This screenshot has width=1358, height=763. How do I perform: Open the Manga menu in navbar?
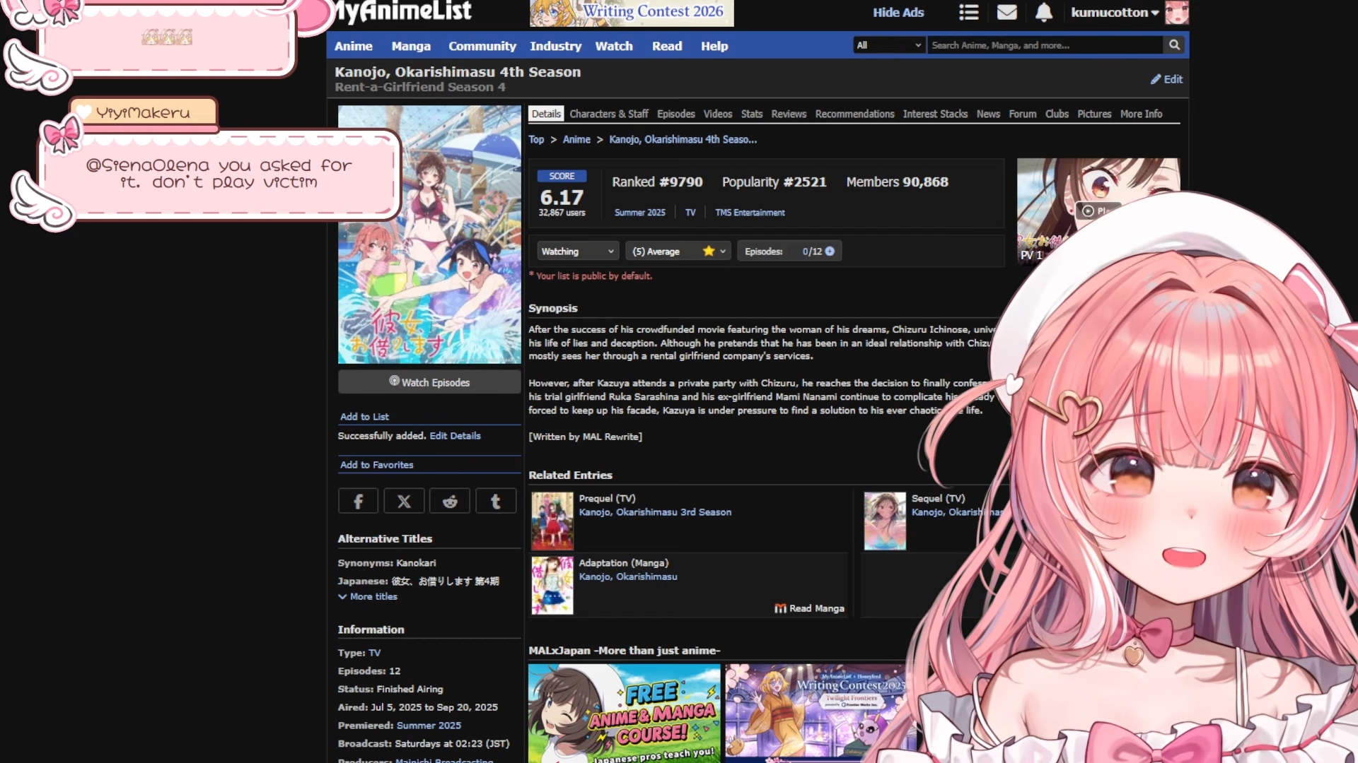tap(411, 46)
